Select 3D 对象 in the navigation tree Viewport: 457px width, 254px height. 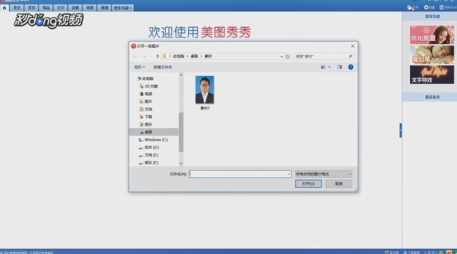[149, 86]
